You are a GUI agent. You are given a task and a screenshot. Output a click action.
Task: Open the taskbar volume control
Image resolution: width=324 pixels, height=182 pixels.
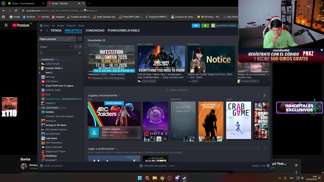[302, 178]
